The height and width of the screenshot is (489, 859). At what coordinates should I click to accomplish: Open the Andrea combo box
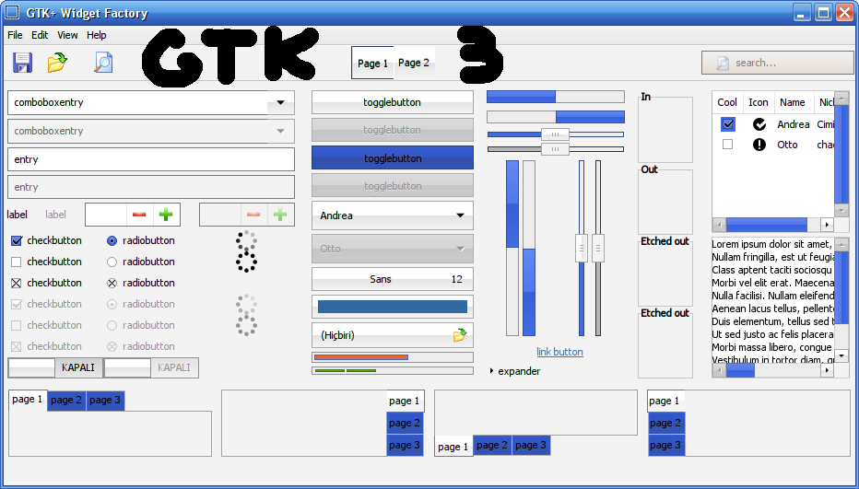coord(393,215)
